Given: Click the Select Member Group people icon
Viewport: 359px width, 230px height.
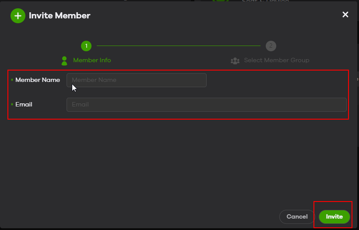Looking at the screenshot, I should click(235, 60).
